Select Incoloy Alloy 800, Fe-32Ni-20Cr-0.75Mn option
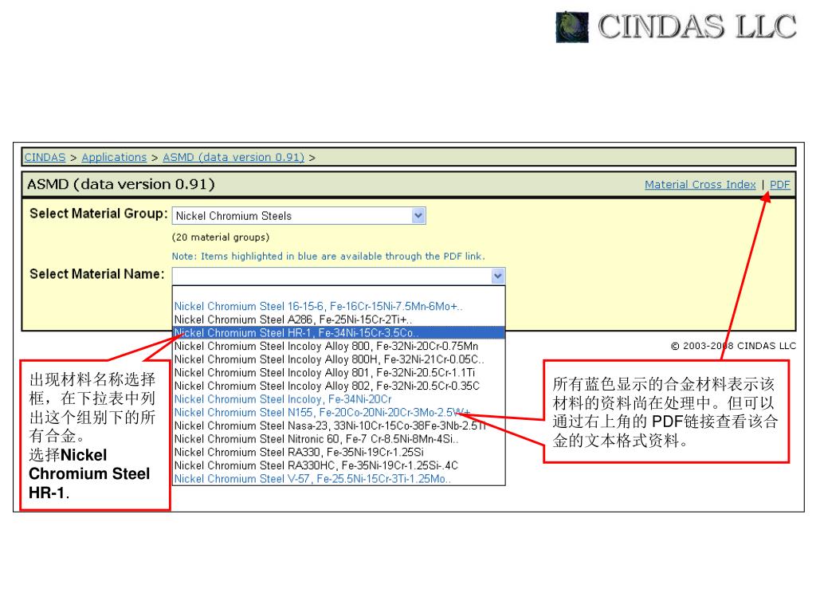Viewport: 816px width, 612px height. pos(339,346)
